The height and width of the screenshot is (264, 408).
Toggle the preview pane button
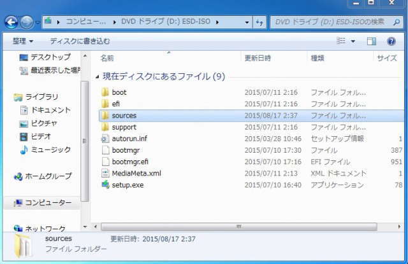[x=371, y=41]
